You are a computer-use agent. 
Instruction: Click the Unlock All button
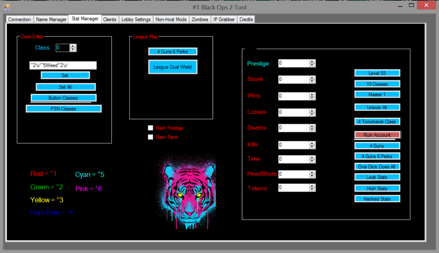[x=377, y=107]
